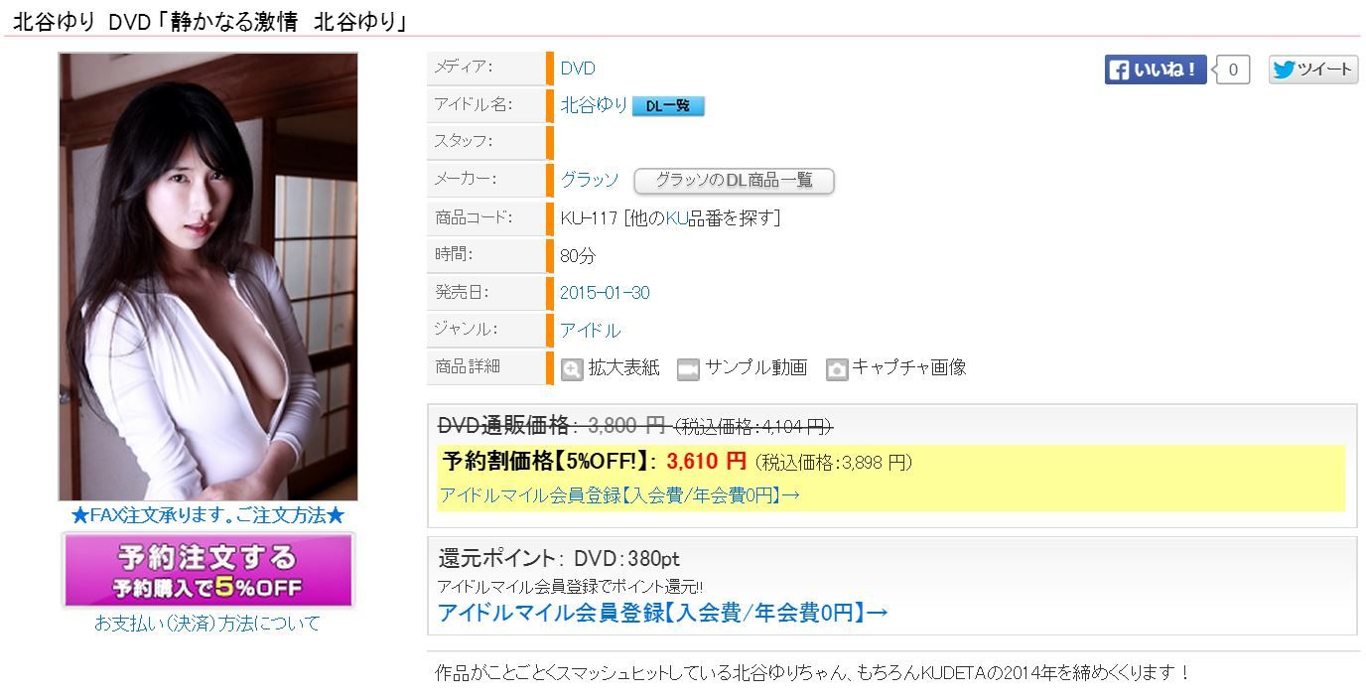Screen dimensions: 1366x700
Task: Open the お支払い(決済)方法について link
Action: tap(207, 624)
